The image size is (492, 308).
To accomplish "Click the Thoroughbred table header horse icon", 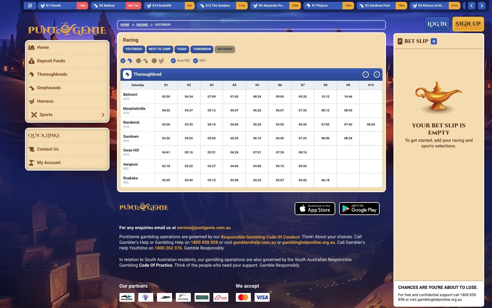I will [x=127, y=74].
